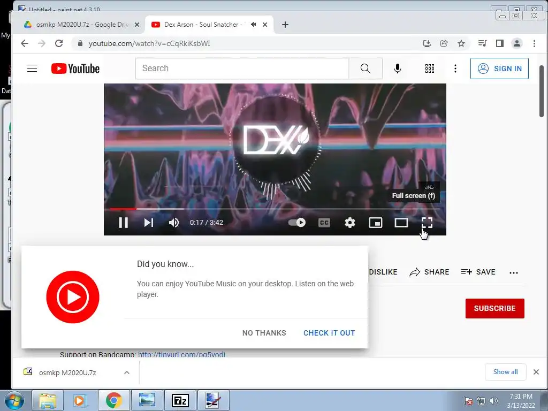Close the downloads bar
Screen dimensions: 548x411
click(x=536, y=372)
